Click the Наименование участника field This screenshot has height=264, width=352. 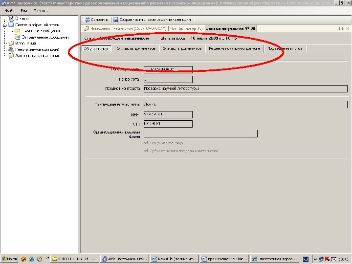coord(245,105)
